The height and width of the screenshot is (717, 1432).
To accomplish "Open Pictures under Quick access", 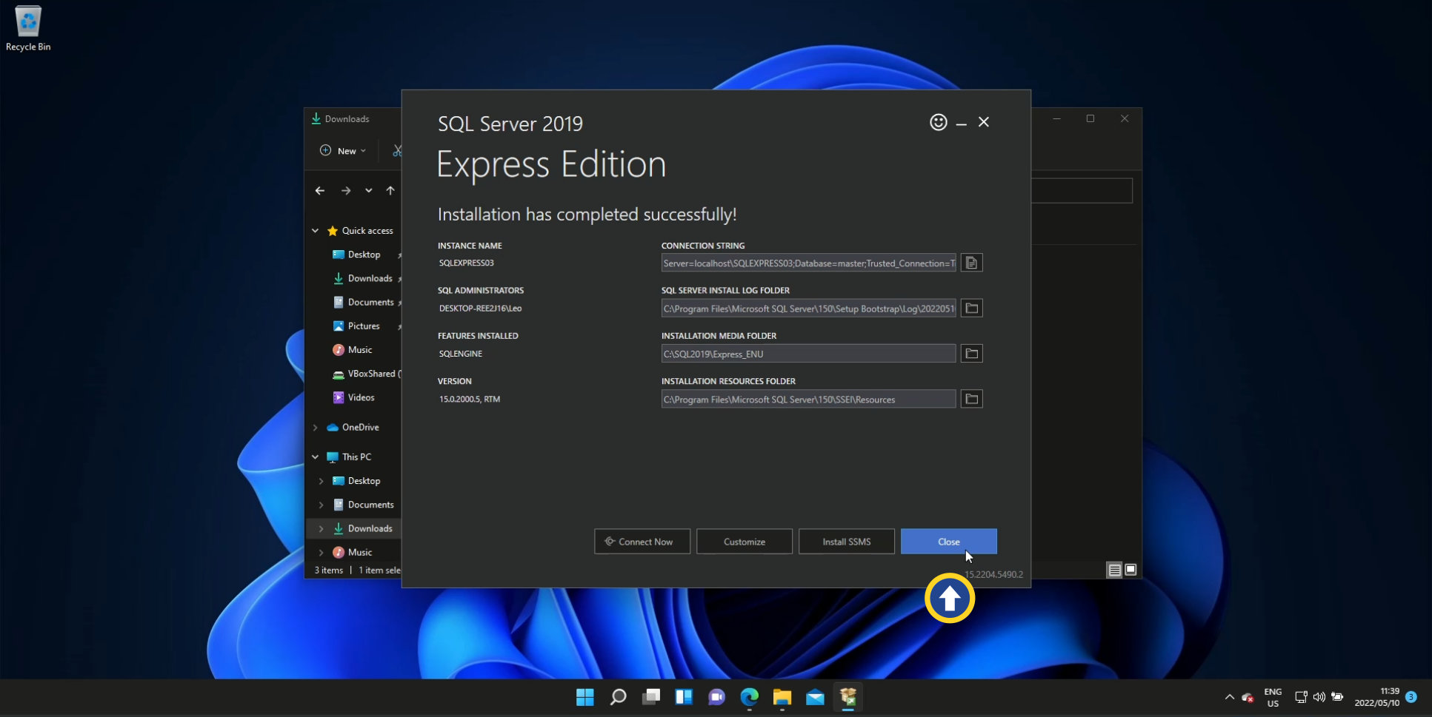I will point(356,326).
